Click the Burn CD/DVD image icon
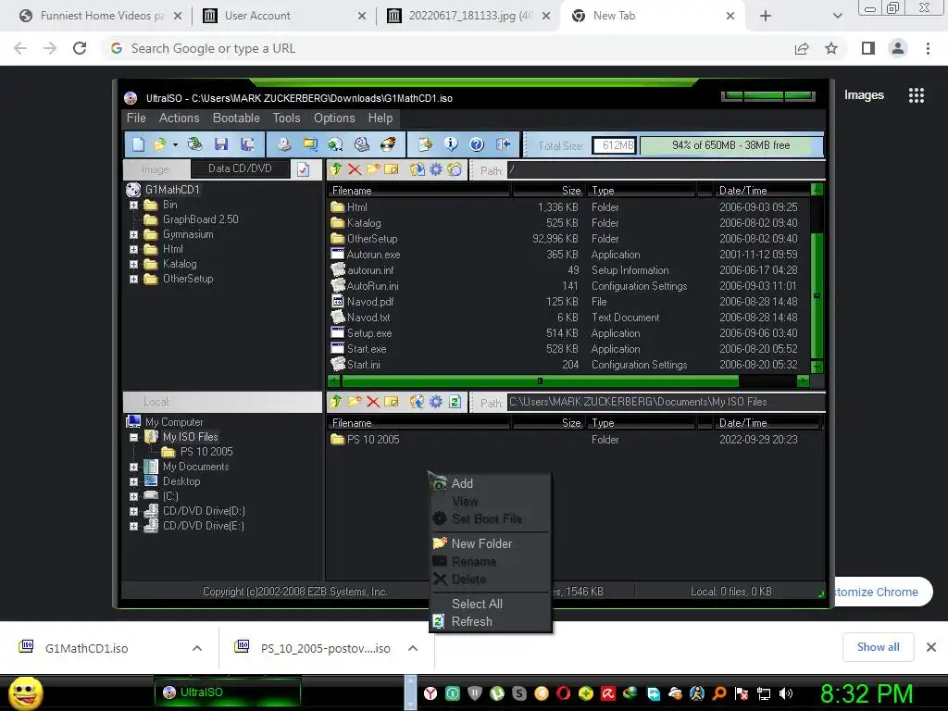The image size is (948, 711). pos(388,144)
